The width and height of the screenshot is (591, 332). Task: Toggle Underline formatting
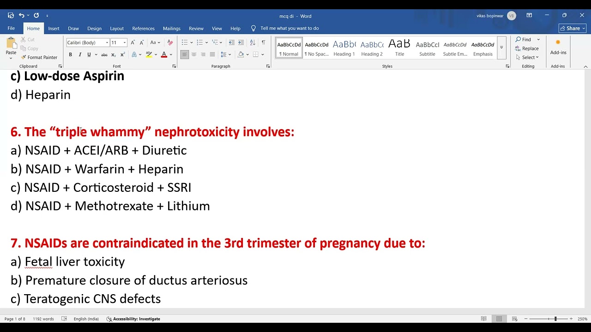coord(89,54)
